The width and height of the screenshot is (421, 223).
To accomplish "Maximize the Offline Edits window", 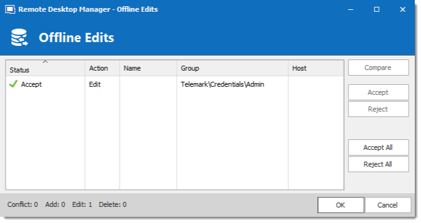I will tap(377, 9).
